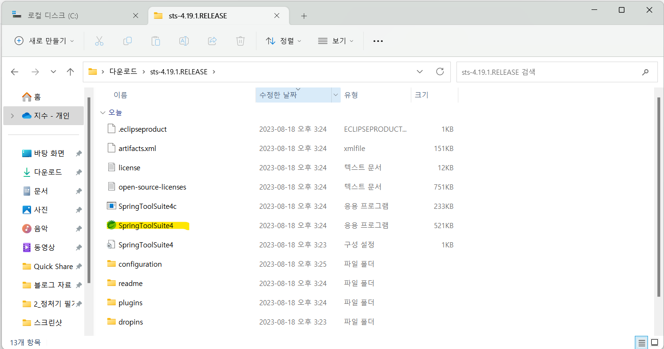The width and height of the screenshot is (664, 349).
Task: Refresh the folder view
Action: pos(440,71)
